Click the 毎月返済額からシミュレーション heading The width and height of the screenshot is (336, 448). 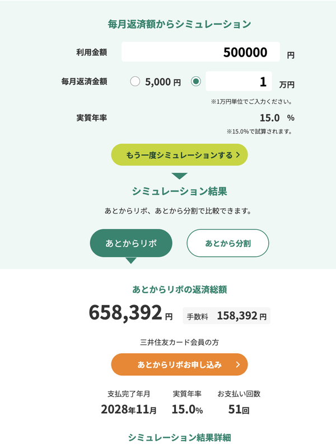(179, 24)
